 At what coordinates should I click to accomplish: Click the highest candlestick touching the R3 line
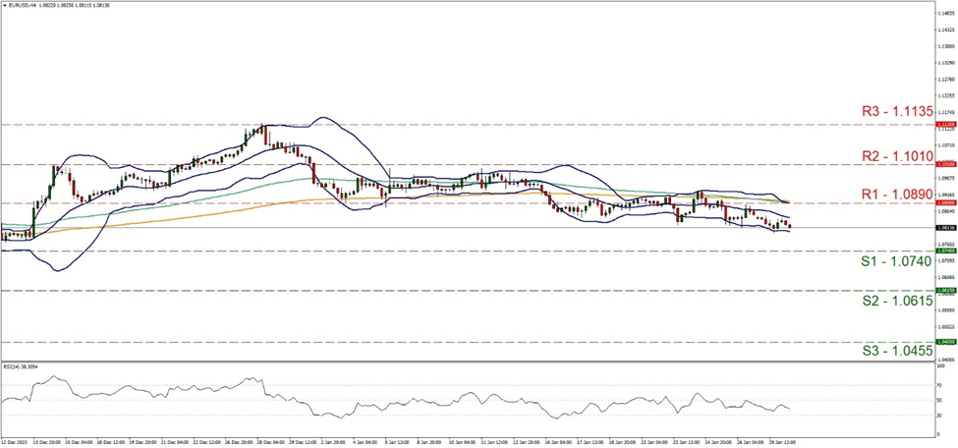263,131
